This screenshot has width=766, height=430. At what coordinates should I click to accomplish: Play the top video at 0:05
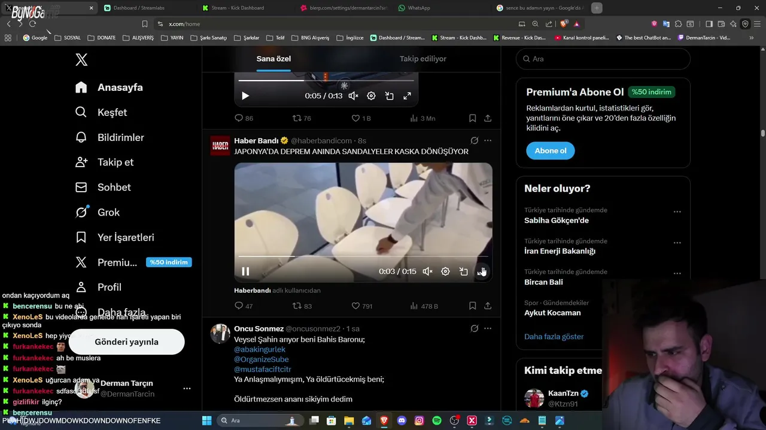pos(245,96)
